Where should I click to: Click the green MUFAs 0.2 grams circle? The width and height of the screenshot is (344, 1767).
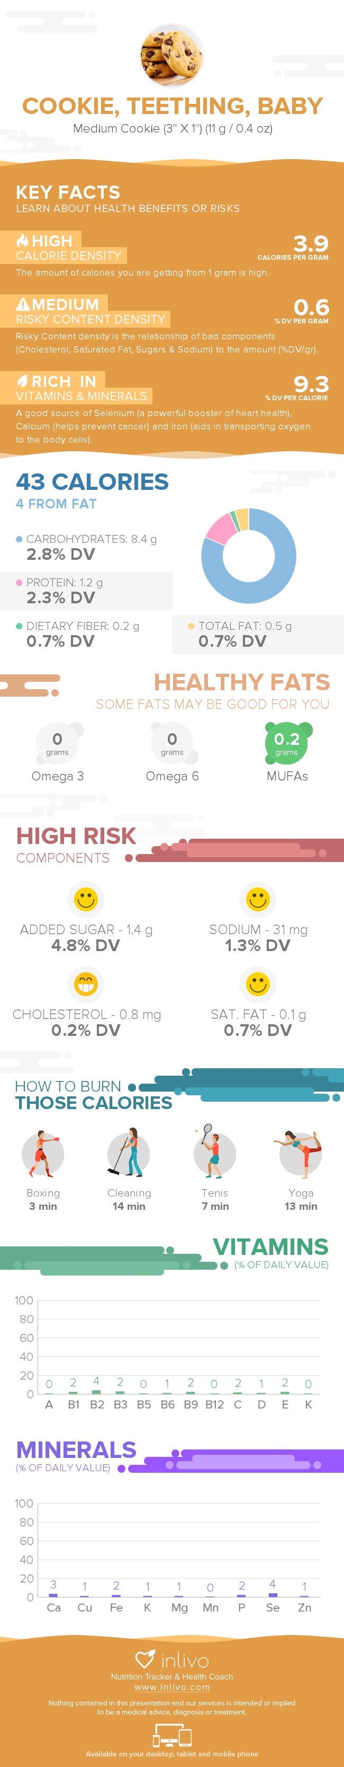286,743
